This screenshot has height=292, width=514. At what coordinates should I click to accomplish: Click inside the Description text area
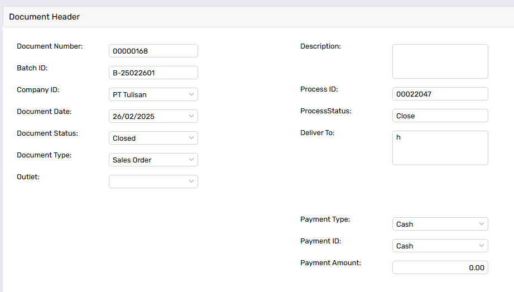[440, 61]
